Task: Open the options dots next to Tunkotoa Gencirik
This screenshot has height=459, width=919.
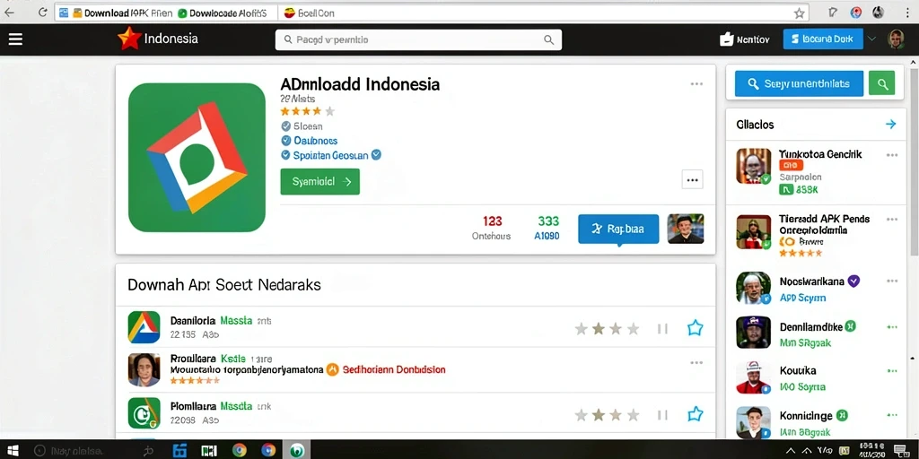Action: 891,155
